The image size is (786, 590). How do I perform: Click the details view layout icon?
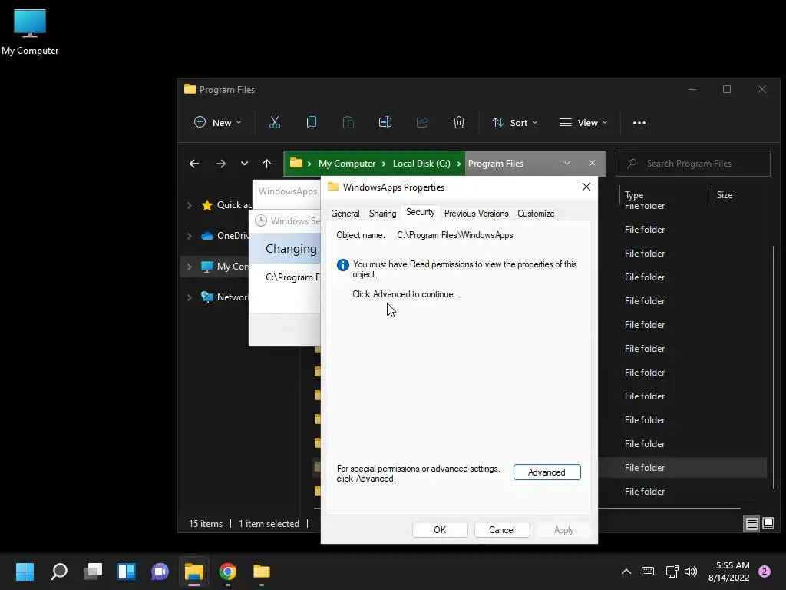tap(752, 524)
